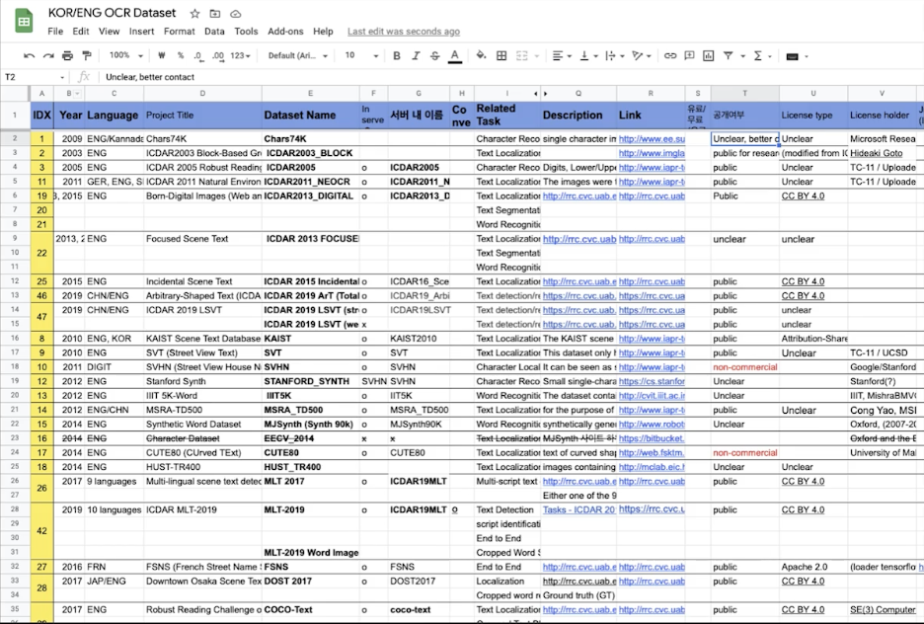Open the Insert menu
The width and height of the screenshot is (924, 624).
(141, 32)
